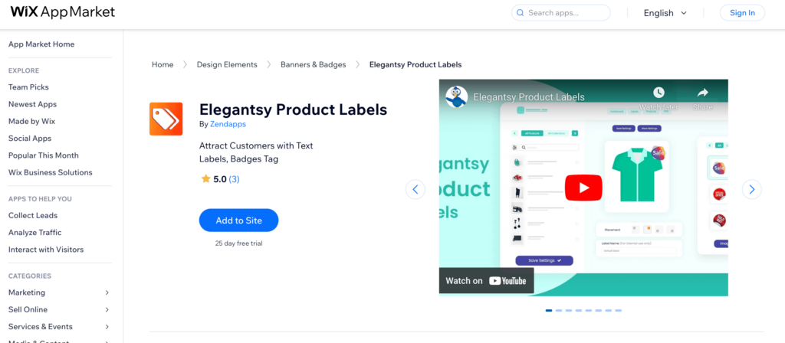Click the Watch later clock icon
The width and height of the screenshot is (785, 343).
point(659,93)
